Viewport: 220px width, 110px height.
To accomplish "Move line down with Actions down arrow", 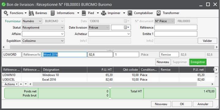I will pos(26,84).
